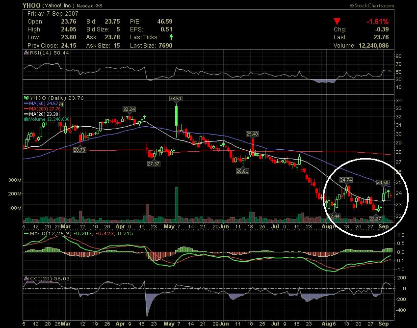Screen dimensions: 417x328
Task: Click the RSI(14) 50.44 panel title
Action: (x=49, y=53)
